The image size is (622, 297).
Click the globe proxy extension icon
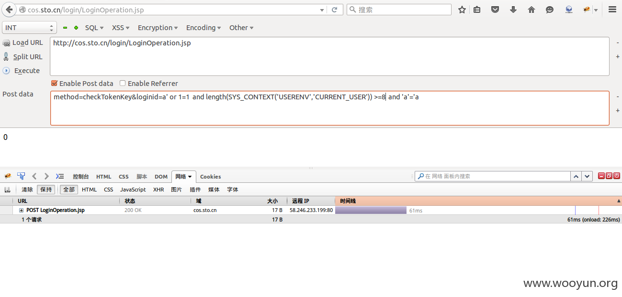coord(569,10)
